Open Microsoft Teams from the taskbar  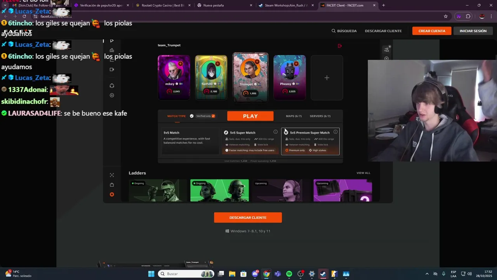(x=278, y=274)
